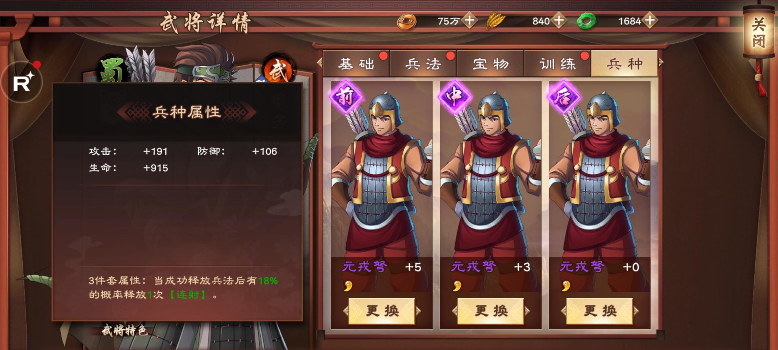Select the purple 后 back-row badge
This screenshot has width=778, height=350.
563,97
